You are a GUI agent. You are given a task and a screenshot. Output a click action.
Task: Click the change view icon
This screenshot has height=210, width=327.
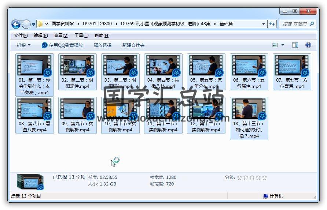(275, 45)
